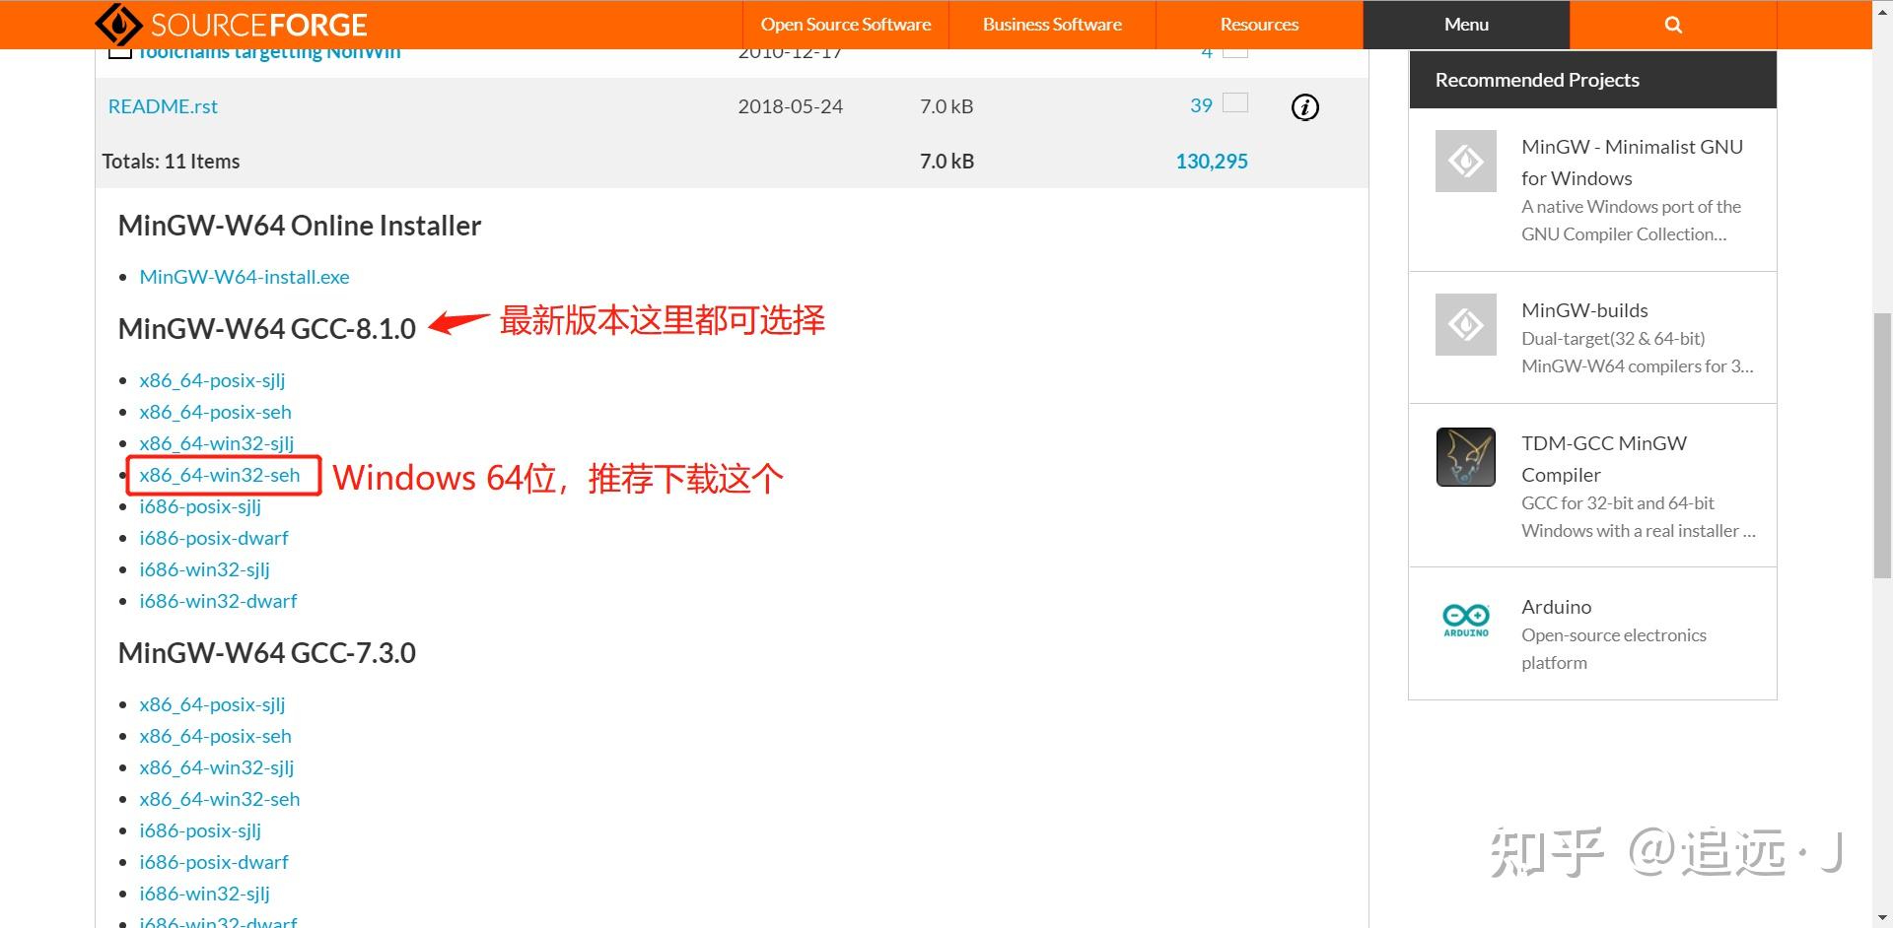1893x928 pixels.
Task: Open the dark Menu item
Action: (x=1466, y=25)
